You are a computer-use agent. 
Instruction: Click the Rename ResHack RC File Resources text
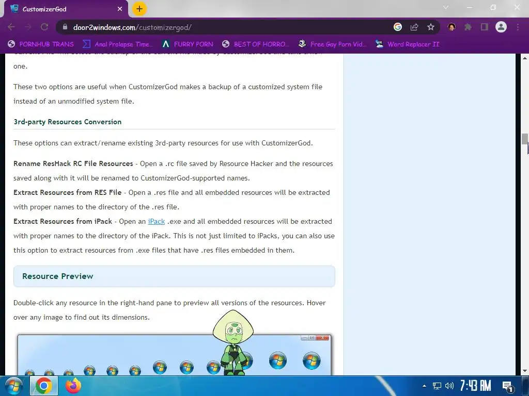(x=73, y=163)
